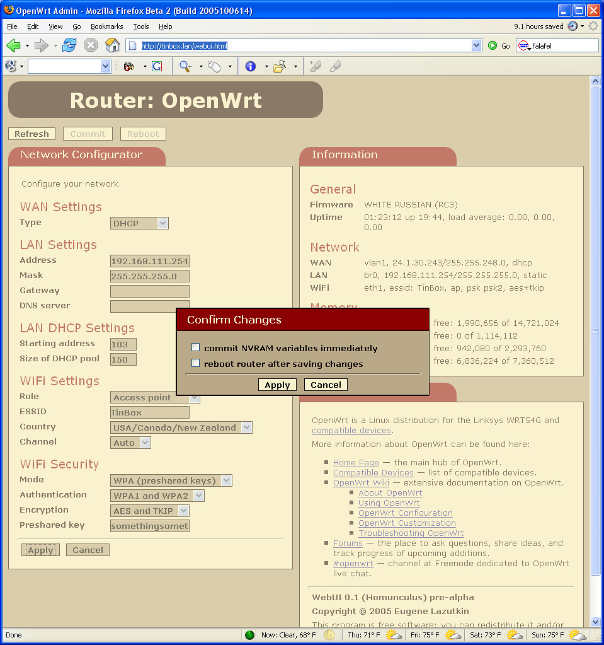Click the gray Forward arrow
This screenshot has height=645, width=604.
click(41, 45)
